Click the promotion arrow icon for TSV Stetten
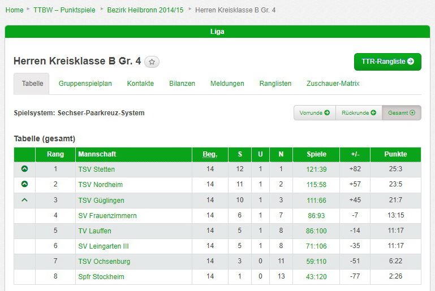Screen dimensions: 435x291 [25, 168]
